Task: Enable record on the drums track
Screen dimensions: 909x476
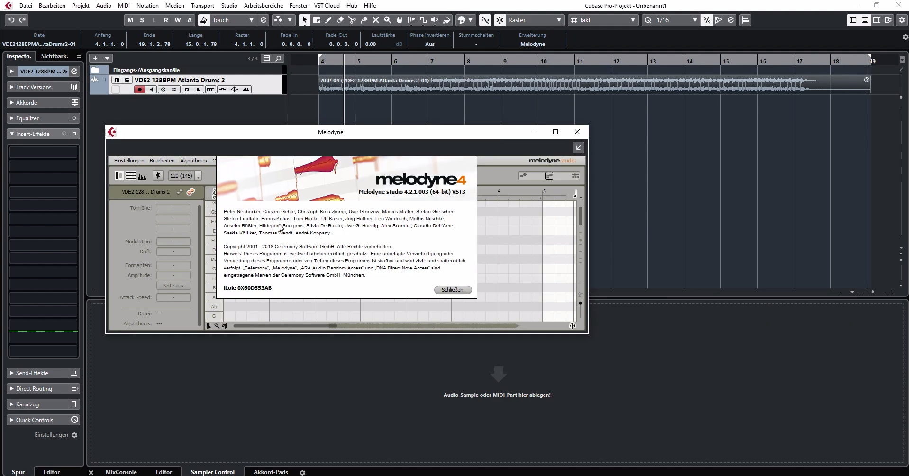Action: (x=139, y=90)
